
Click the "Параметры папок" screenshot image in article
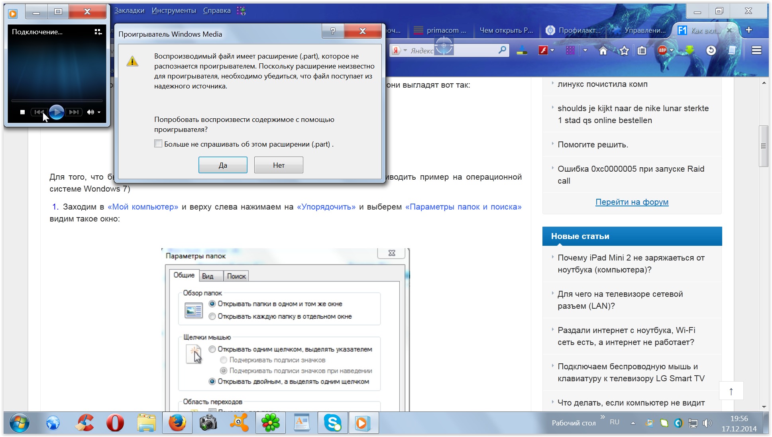[285, 330]
